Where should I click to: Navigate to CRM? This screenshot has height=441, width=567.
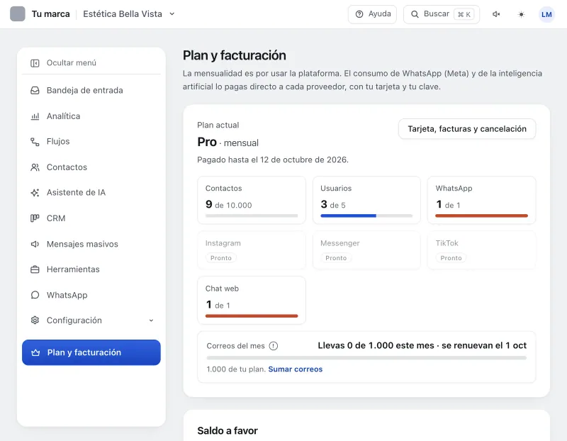coord(91,218)
